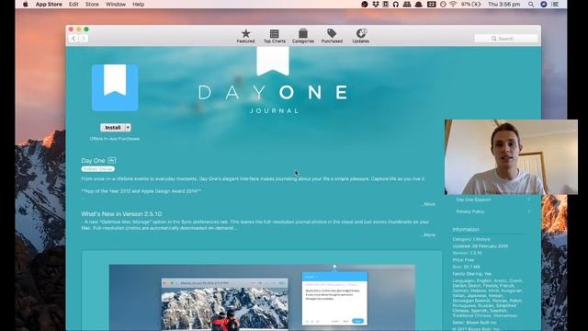
Task: Open the Edit menu
Action: 73,4
